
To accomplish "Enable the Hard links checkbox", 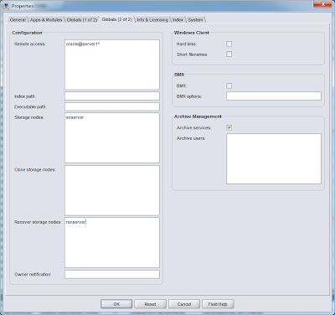I will click(x=229, y=44).
